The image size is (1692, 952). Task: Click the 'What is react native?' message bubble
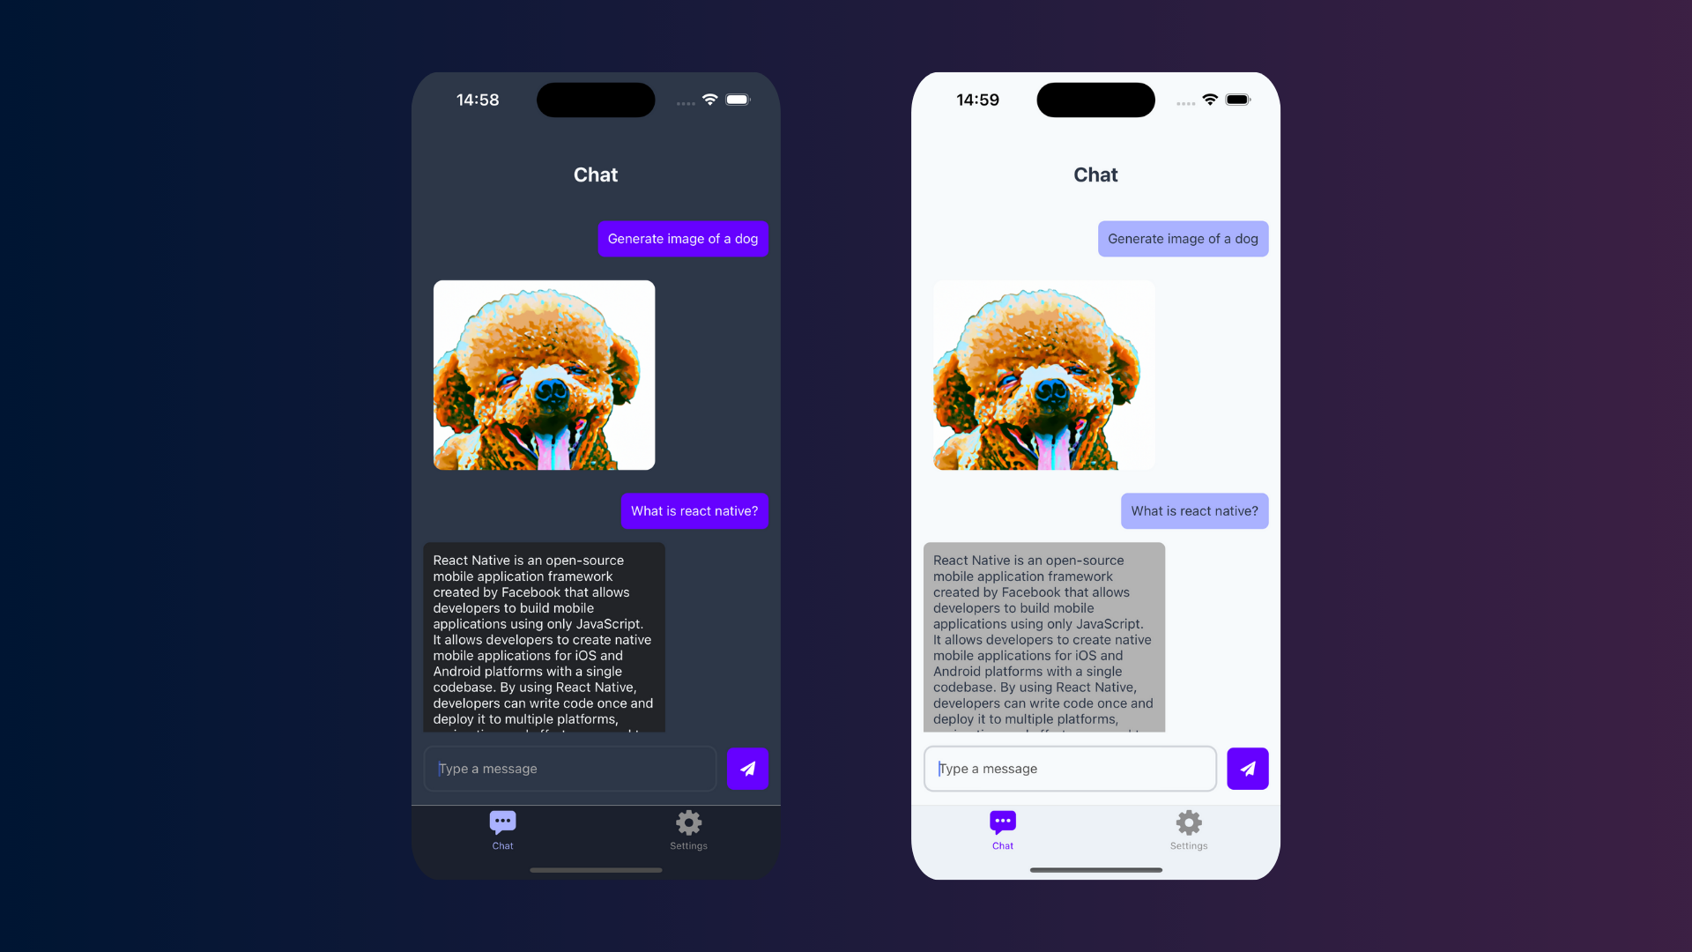coord(694,510)
